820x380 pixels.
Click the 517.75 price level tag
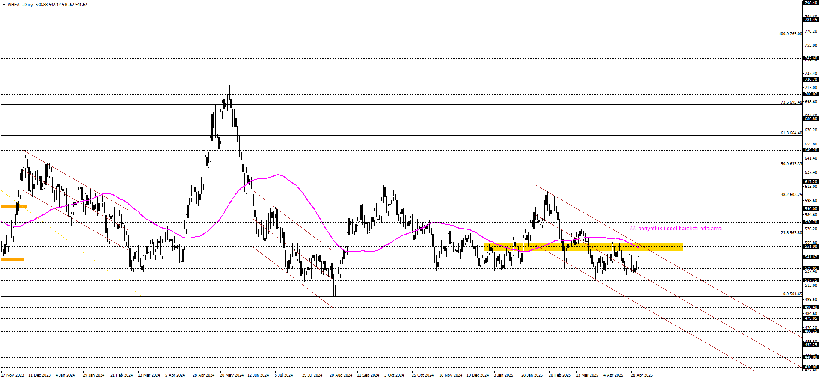[x=811, y=280]
